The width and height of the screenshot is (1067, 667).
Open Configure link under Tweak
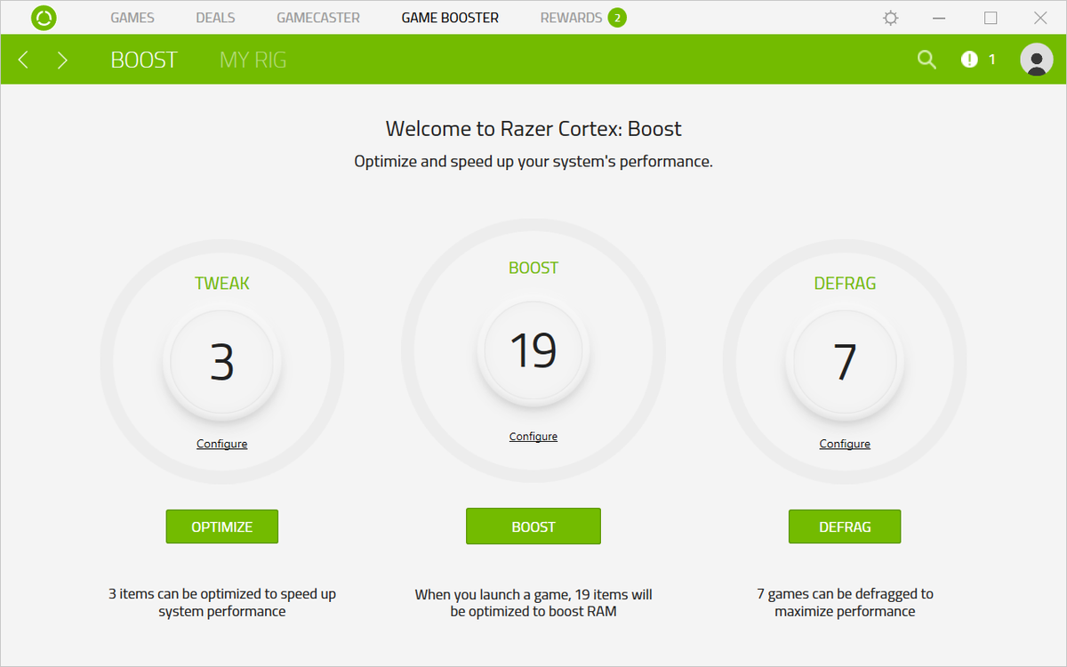coord(222,444)
